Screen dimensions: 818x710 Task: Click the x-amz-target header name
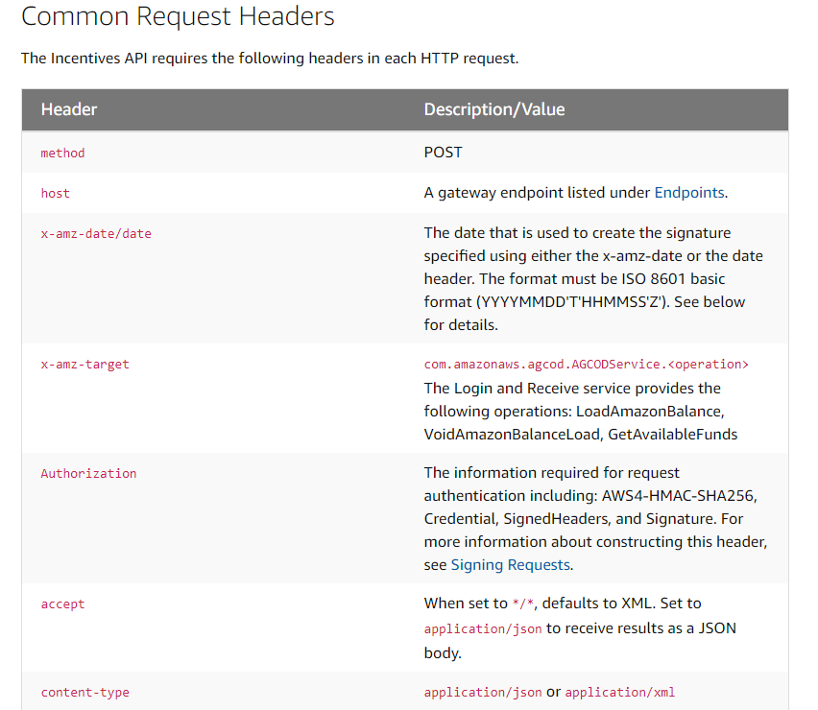pos(84,365)
